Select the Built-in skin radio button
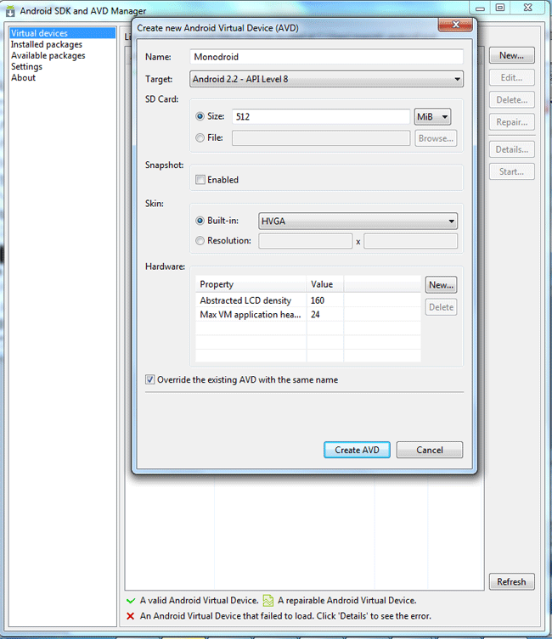 200,221
